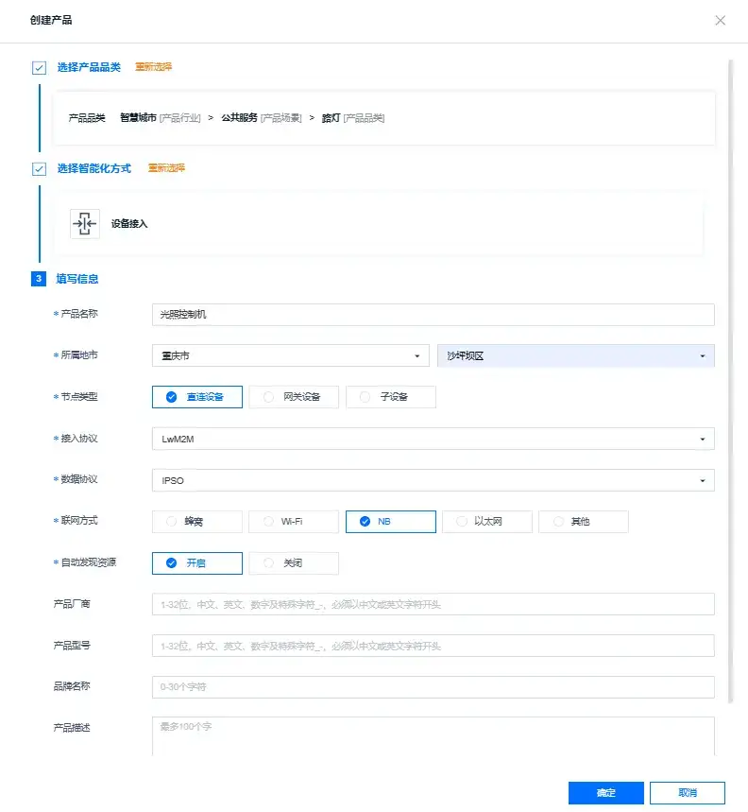Click the step 3 number badge
The width and height of the screenshot is (748, 812).
(x=39, y=279)
